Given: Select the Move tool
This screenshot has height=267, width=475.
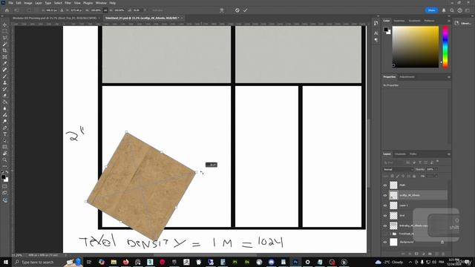Looking at the screenshot, I should 4,24.
